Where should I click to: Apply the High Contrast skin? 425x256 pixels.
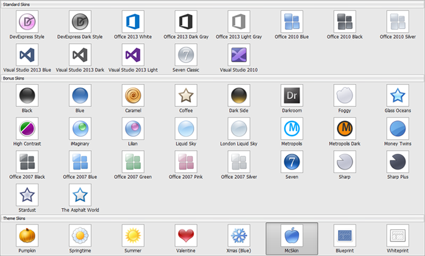click(x=27, y=128)
